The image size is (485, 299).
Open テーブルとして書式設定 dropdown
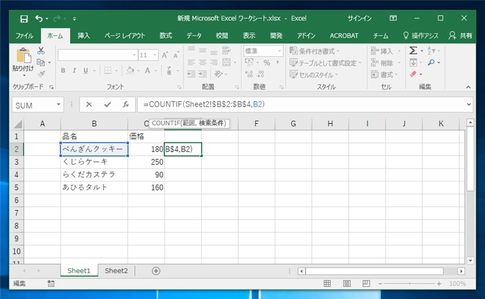click(x=325, y=63)
